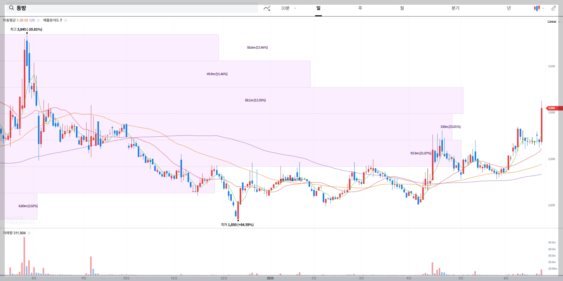Click the 8.80m (2.02%) volume profile label
Viewport: 563px width, 281px height.
(x=28, y=206)
